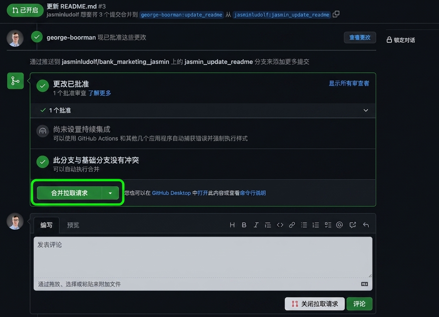The image size is (439, 317).
Task: Click the check icon next to 此分支与基础分支没有冲突
Action: pos(43,162)
